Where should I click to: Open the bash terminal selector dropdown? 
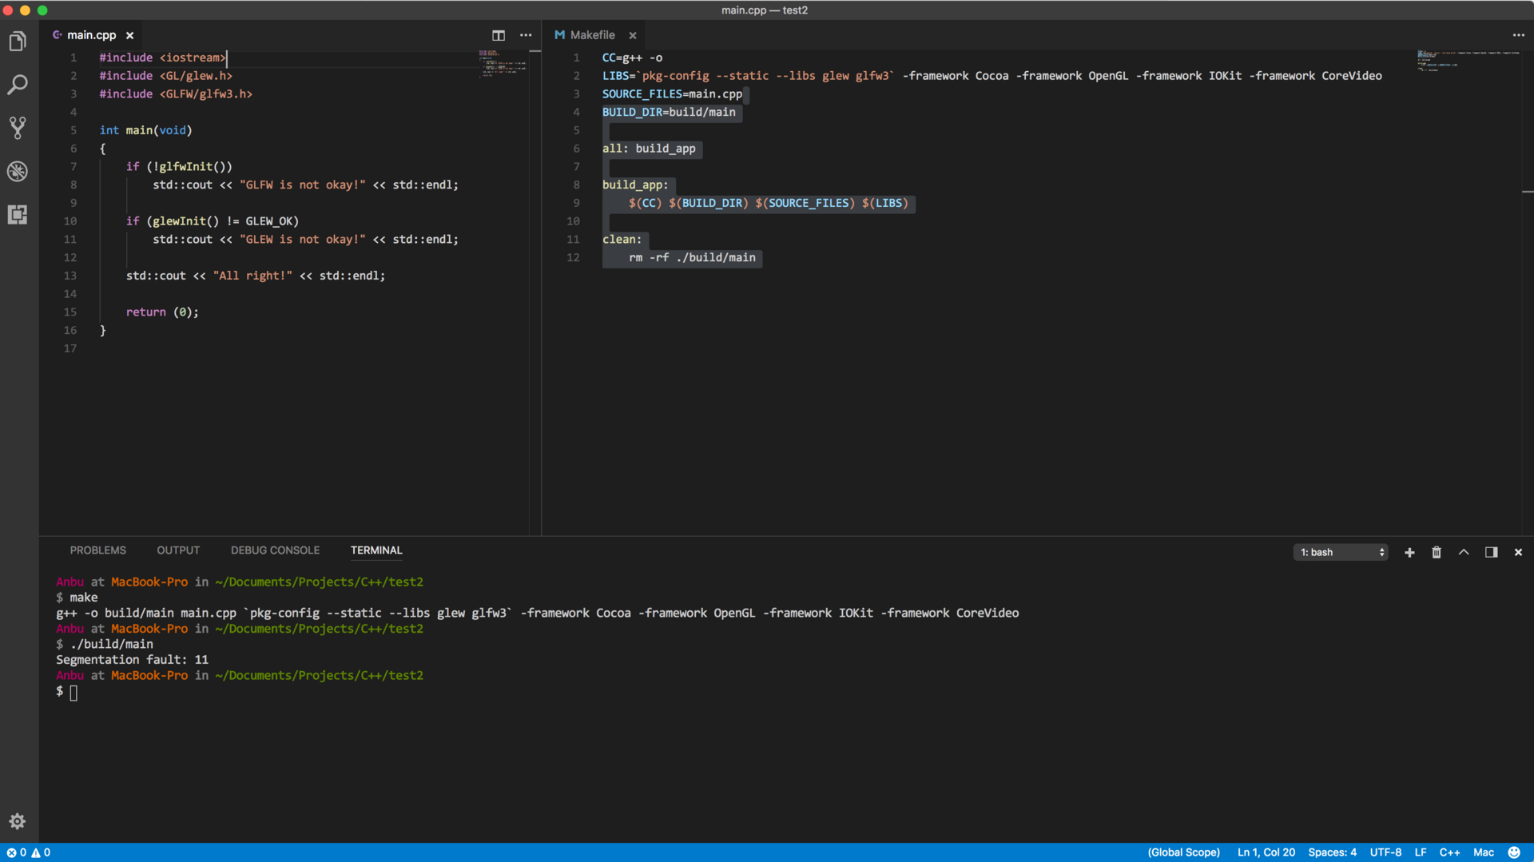pyautogui.click(x=1341, y=552)
